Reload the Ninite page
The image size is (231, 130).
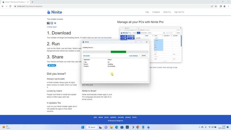pos(10,6)
